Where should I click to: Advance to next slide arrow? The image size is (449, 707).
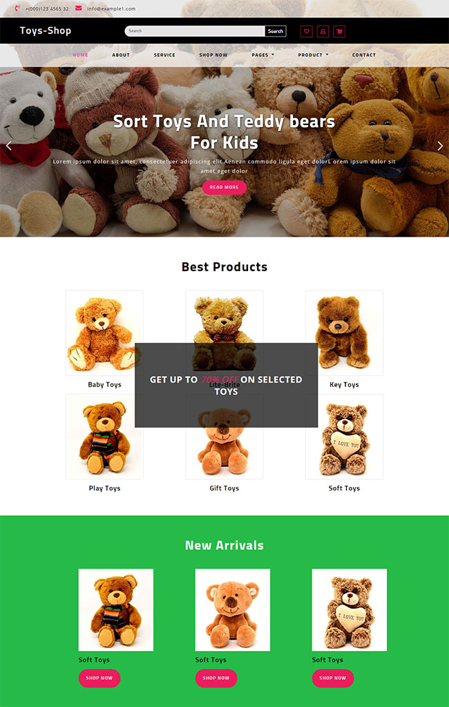pyautogui.click(x=440, y=146)
